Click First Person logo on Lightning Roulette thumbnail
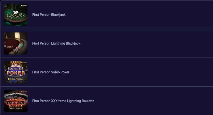Viewport: 213px width, 115px height. coord(16,108)
